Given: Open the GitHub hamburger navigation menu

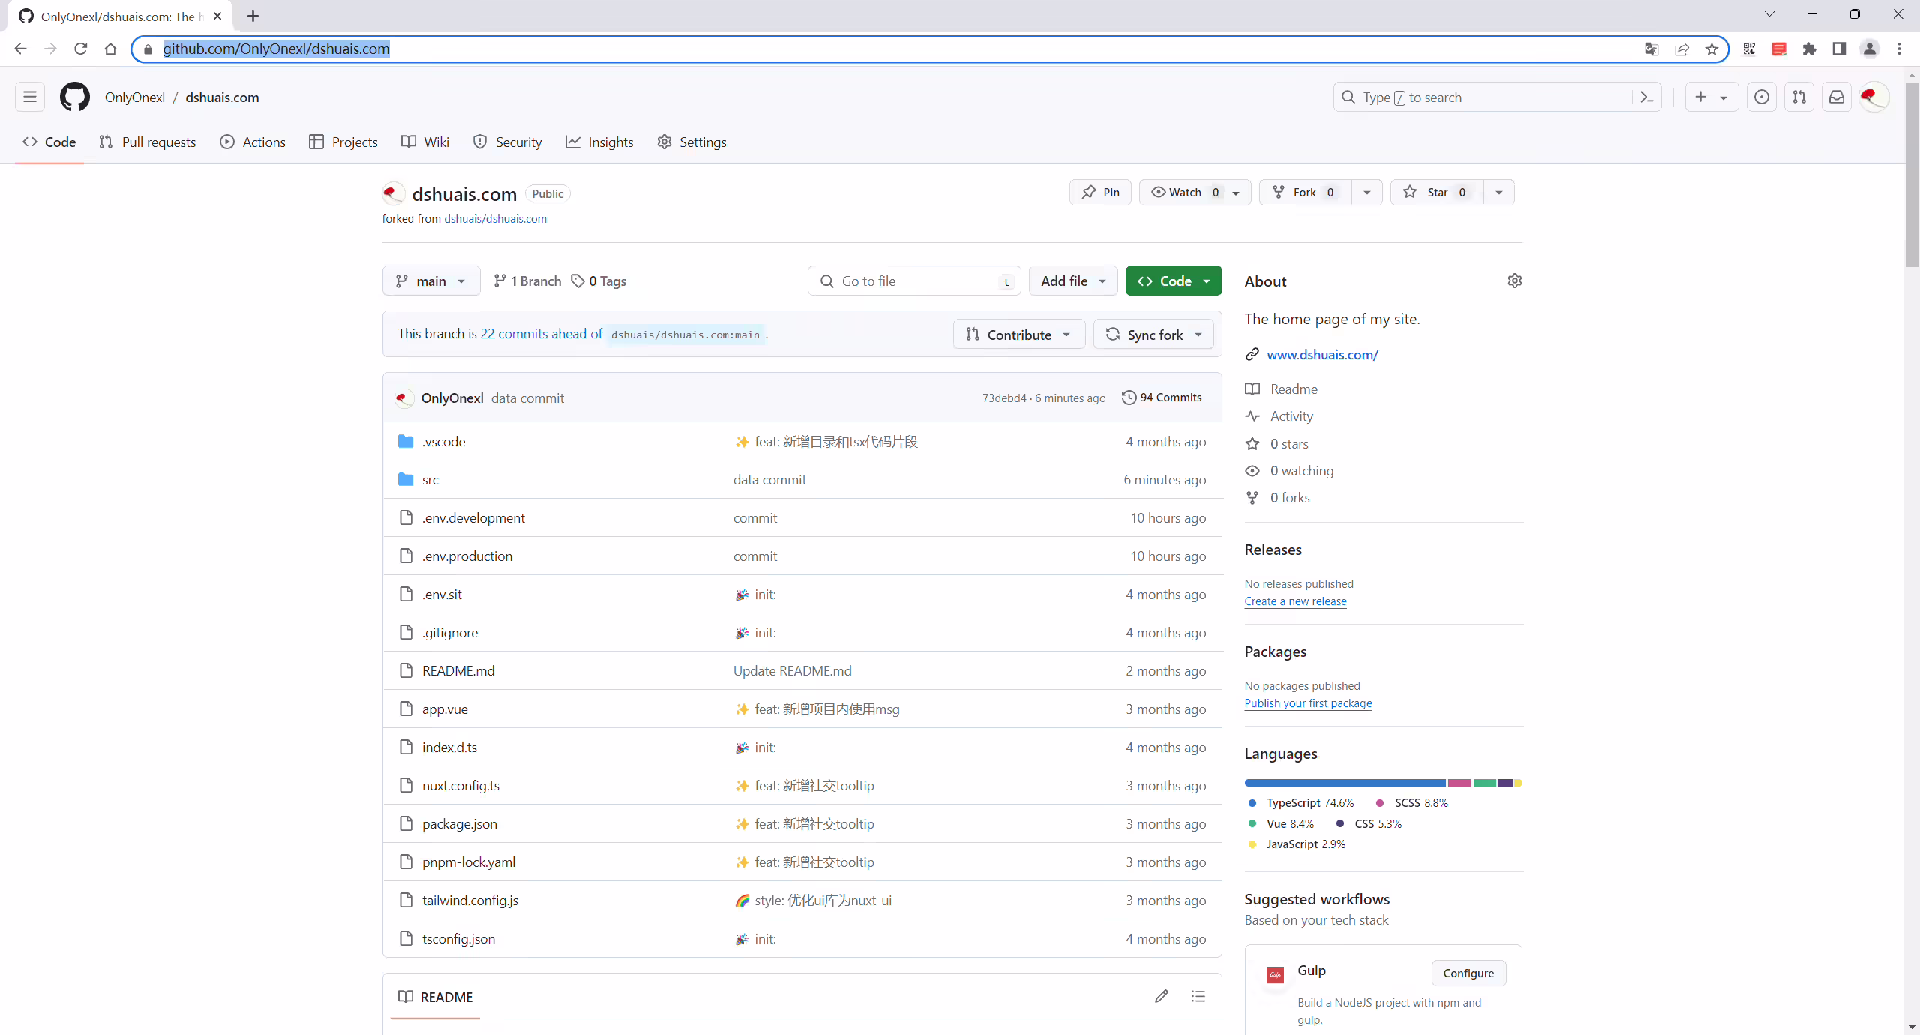Looking at the screenshot, I should [30, 97].
